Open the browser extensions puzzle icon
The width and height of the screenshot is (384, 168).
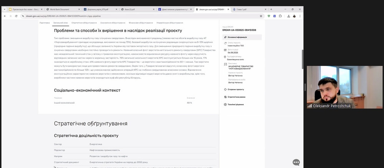click(280, 16)
